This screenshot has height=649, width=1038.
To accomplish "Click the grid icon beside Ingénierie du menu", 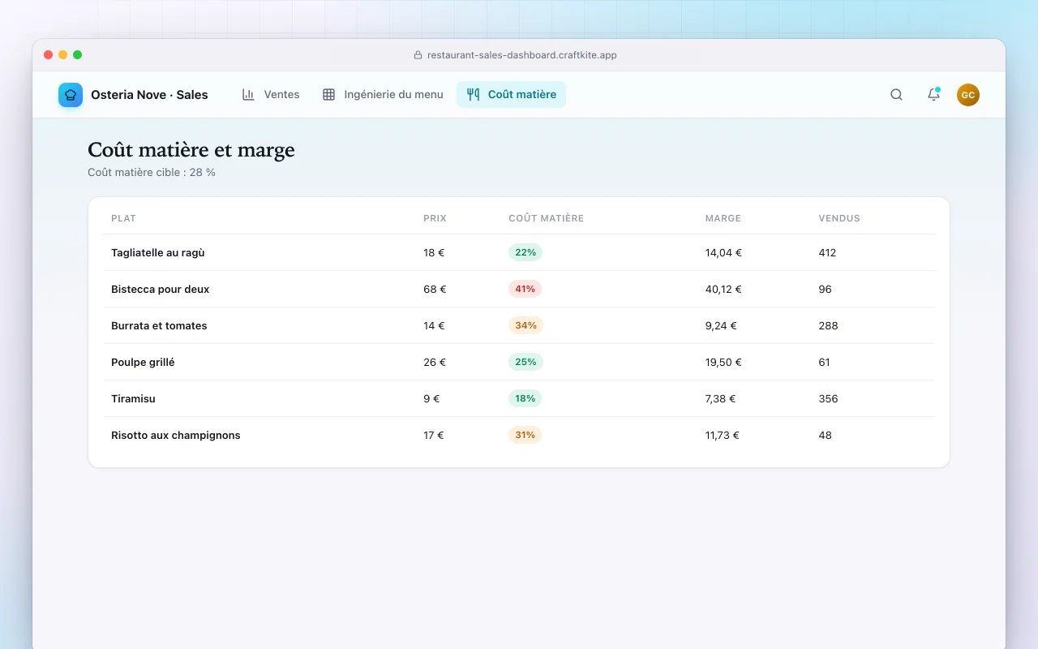I will tap(328, 94).
